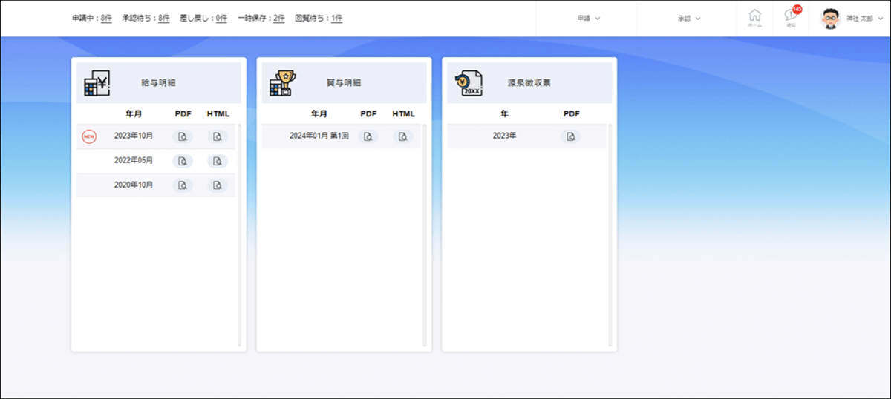Click the 源泉徴収票 panel scrollbar
The width and height of the screenshot is (891, 399).
(x=610, y=235)
